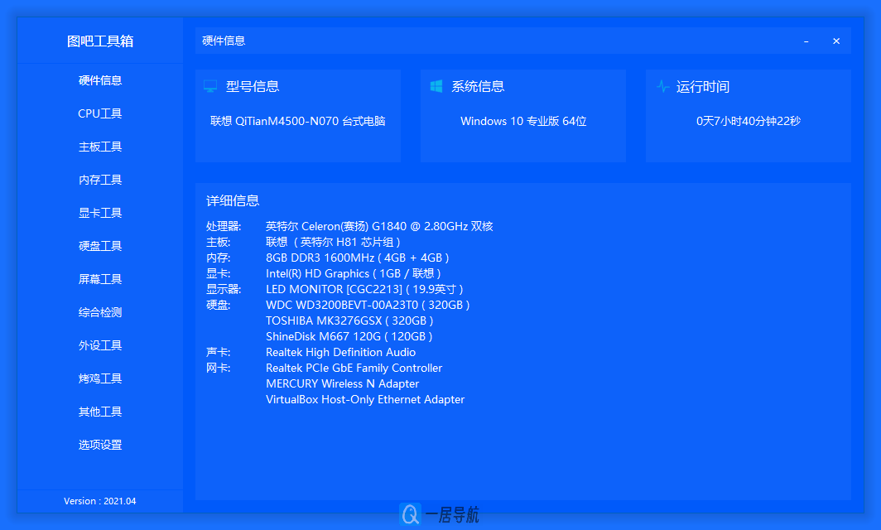Open 外设工具 peripheral tools
Image resolution: width=881 pixels, height=530 pixels.
pos(99,345)
